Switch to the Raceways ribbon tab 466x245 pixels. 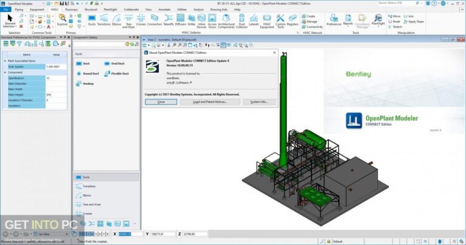pyautogui.click(x=72, y=10)
